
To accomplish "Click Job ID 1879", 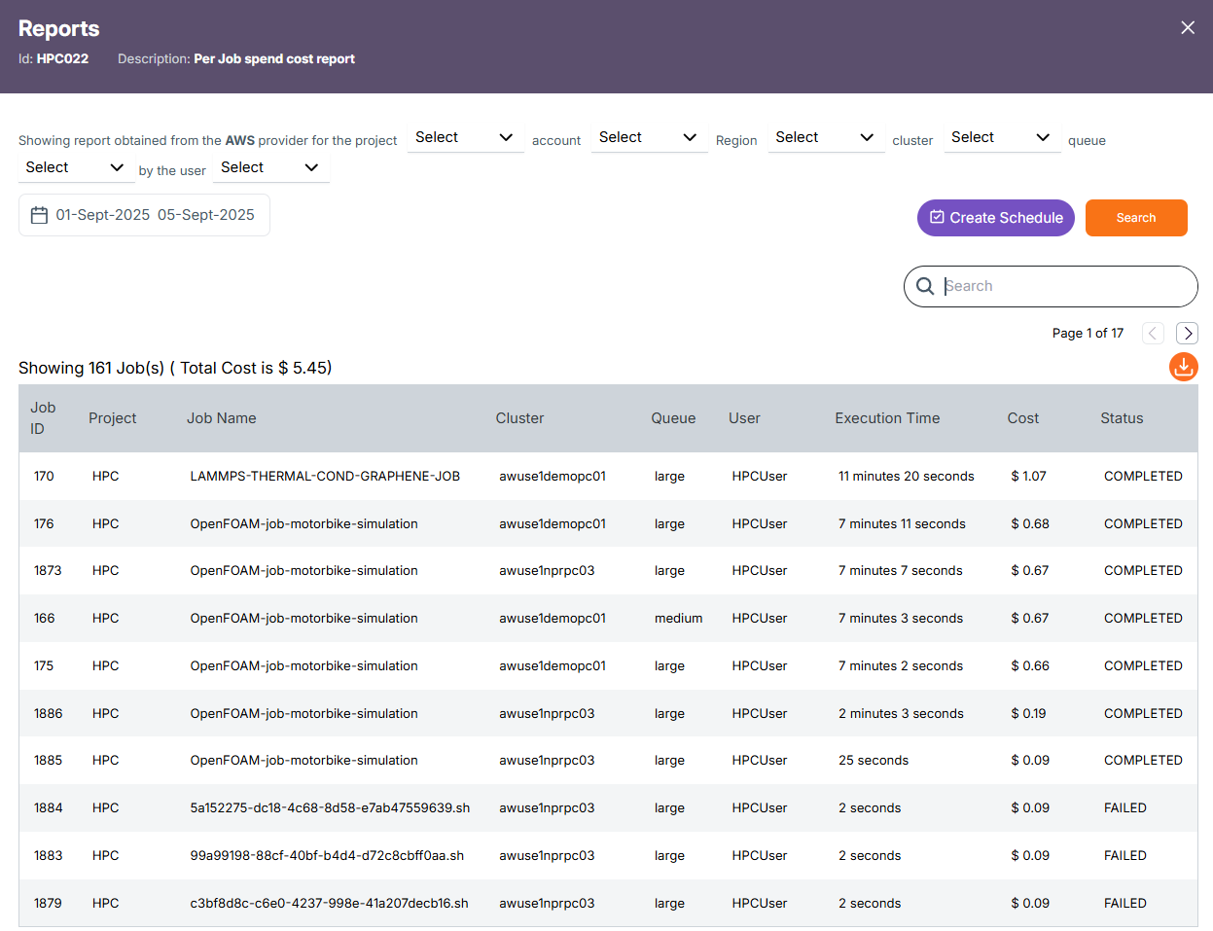I will (48, 904).
